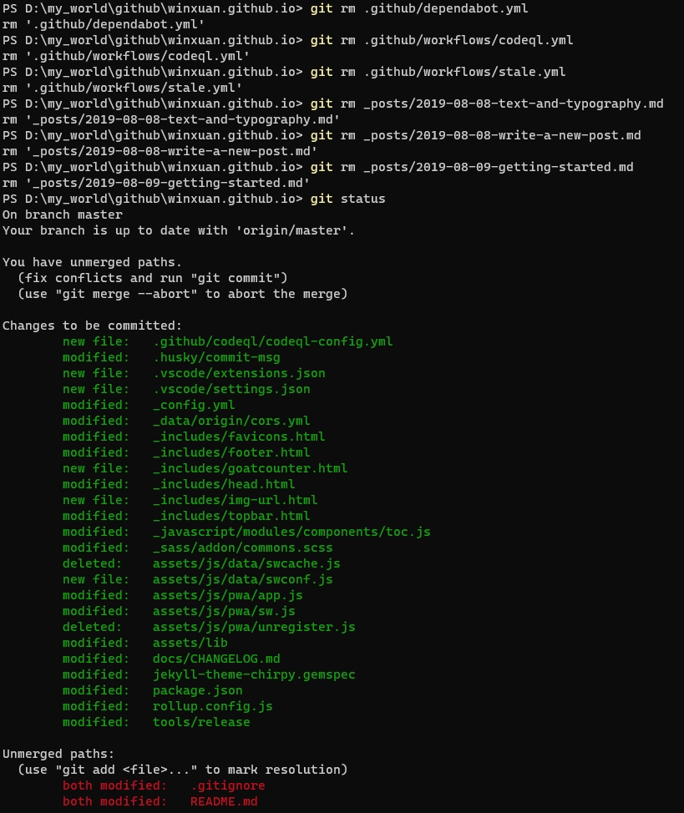This screenshot has height=813, width=684.
Task: Click the tools/release modified entry
Action: 200,722
